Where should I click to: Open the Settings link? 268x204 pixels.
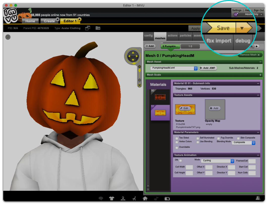click(237, 10)
